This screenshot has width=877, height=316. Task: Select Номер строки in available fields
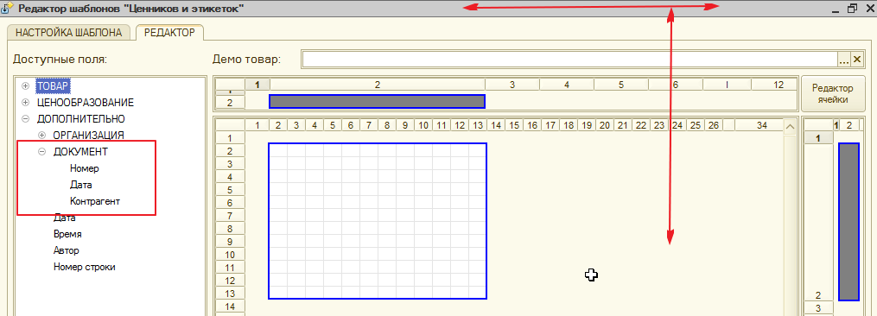85,267
